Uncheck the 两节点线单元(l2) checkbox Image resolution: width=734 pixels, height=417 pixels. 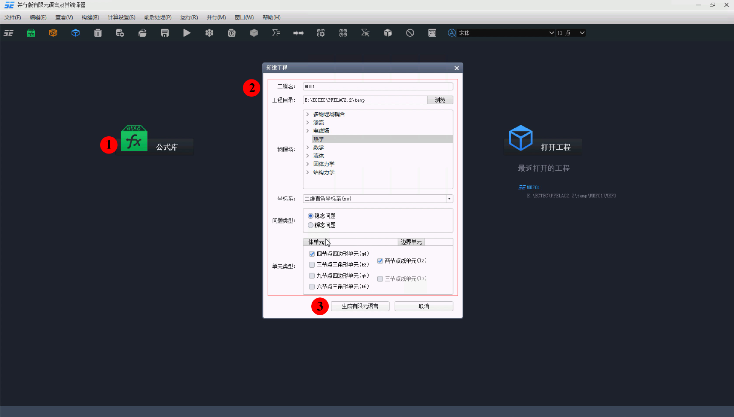point(380,260)
